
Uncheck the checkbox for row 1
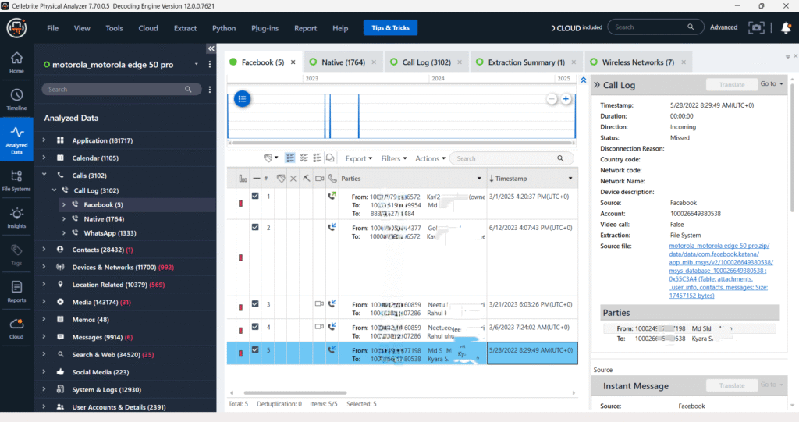coord(255,196)
